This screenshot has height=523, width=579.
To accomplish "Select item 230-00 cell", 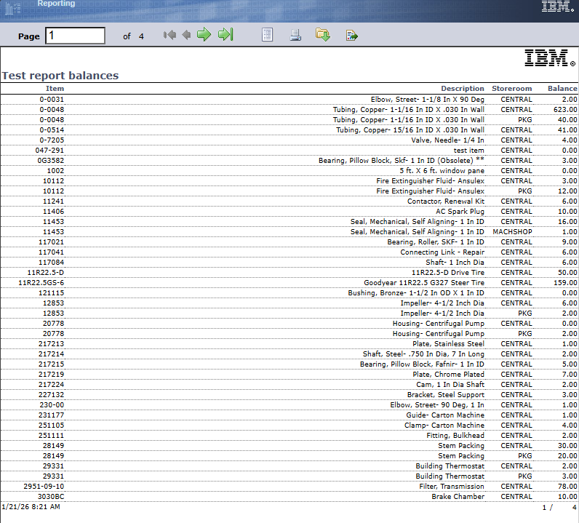I will (x=52, y=405).
